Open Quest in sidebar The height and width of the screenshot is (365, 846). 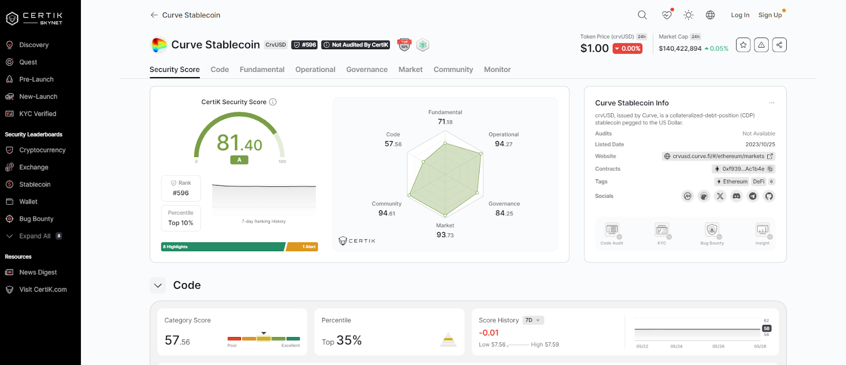(x=28, y=62)
